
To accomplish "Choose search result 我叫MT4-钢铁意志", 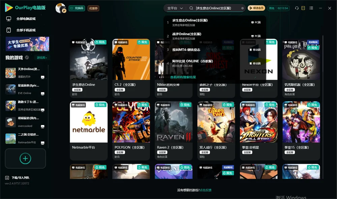I will 215,50.
